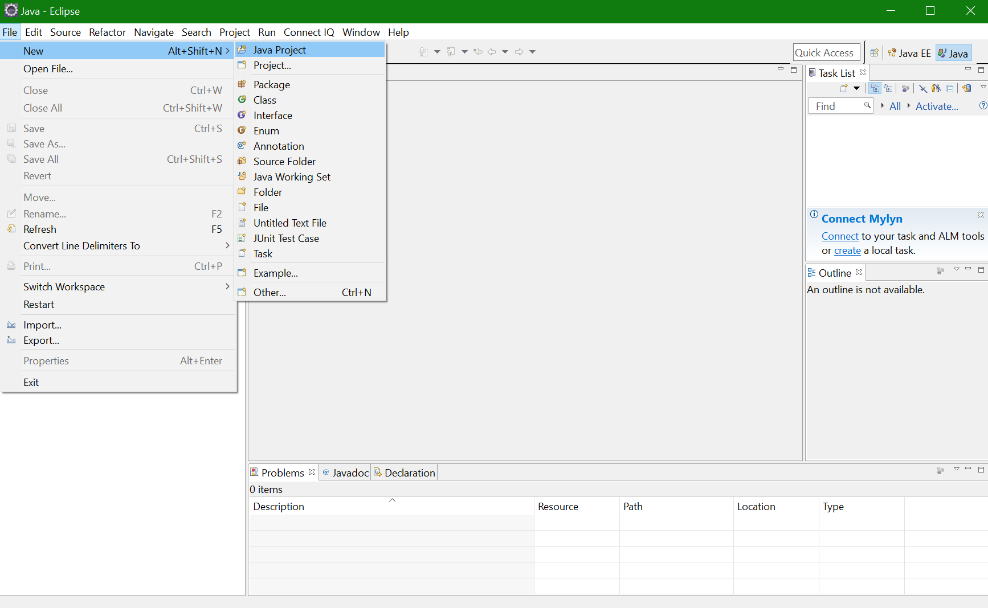Viewport: 988px width, 608px height.
Task: Close the Task List view tab
Action: pos(863,72)
